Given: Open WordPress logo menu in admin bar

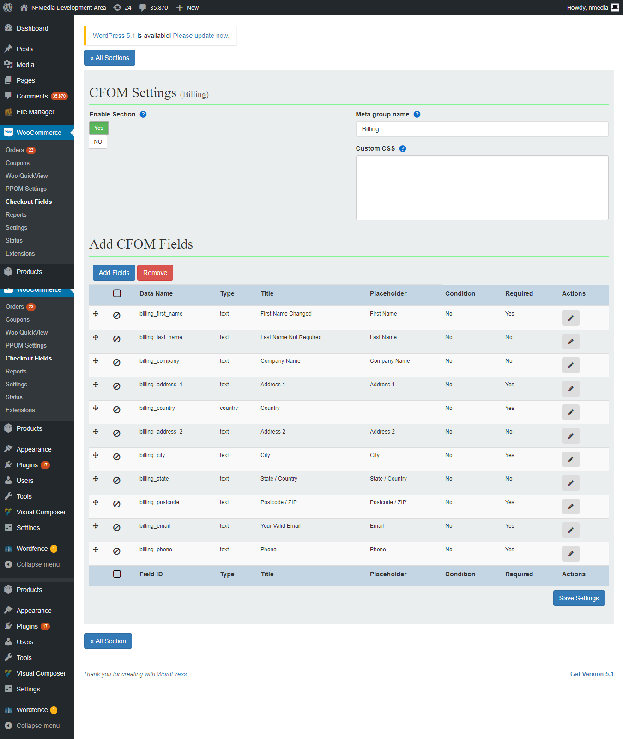Looking at the screenshot, I should pos(8,7).
